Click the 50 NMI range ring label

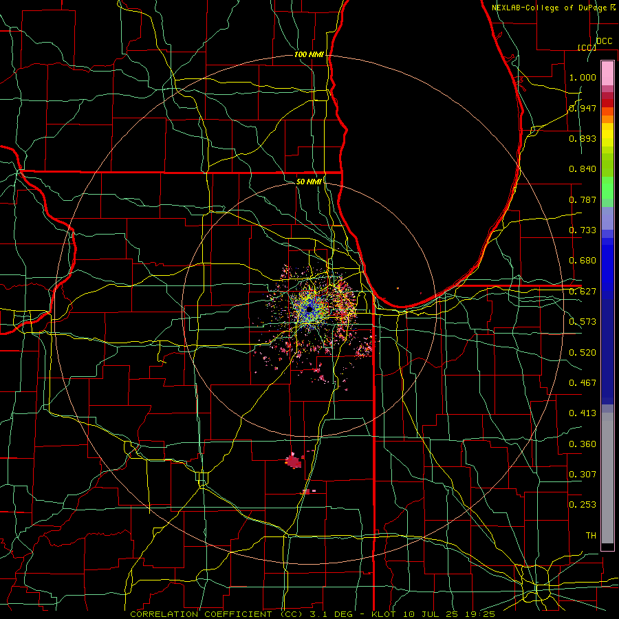[309, 182]
